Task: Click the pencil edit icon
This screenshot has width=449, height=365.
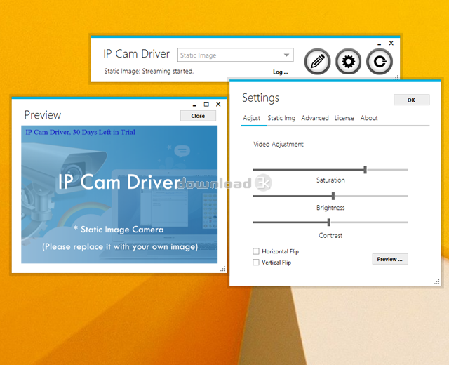Action: (318, 62)
